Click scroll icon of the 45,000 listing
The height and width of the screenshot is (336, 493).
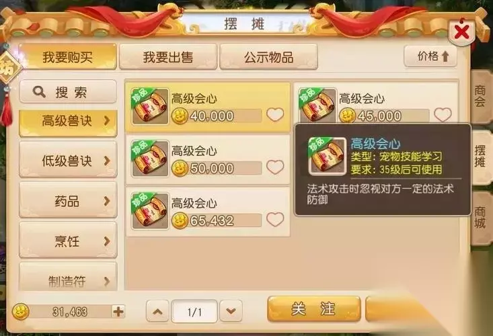coord(317,106)
